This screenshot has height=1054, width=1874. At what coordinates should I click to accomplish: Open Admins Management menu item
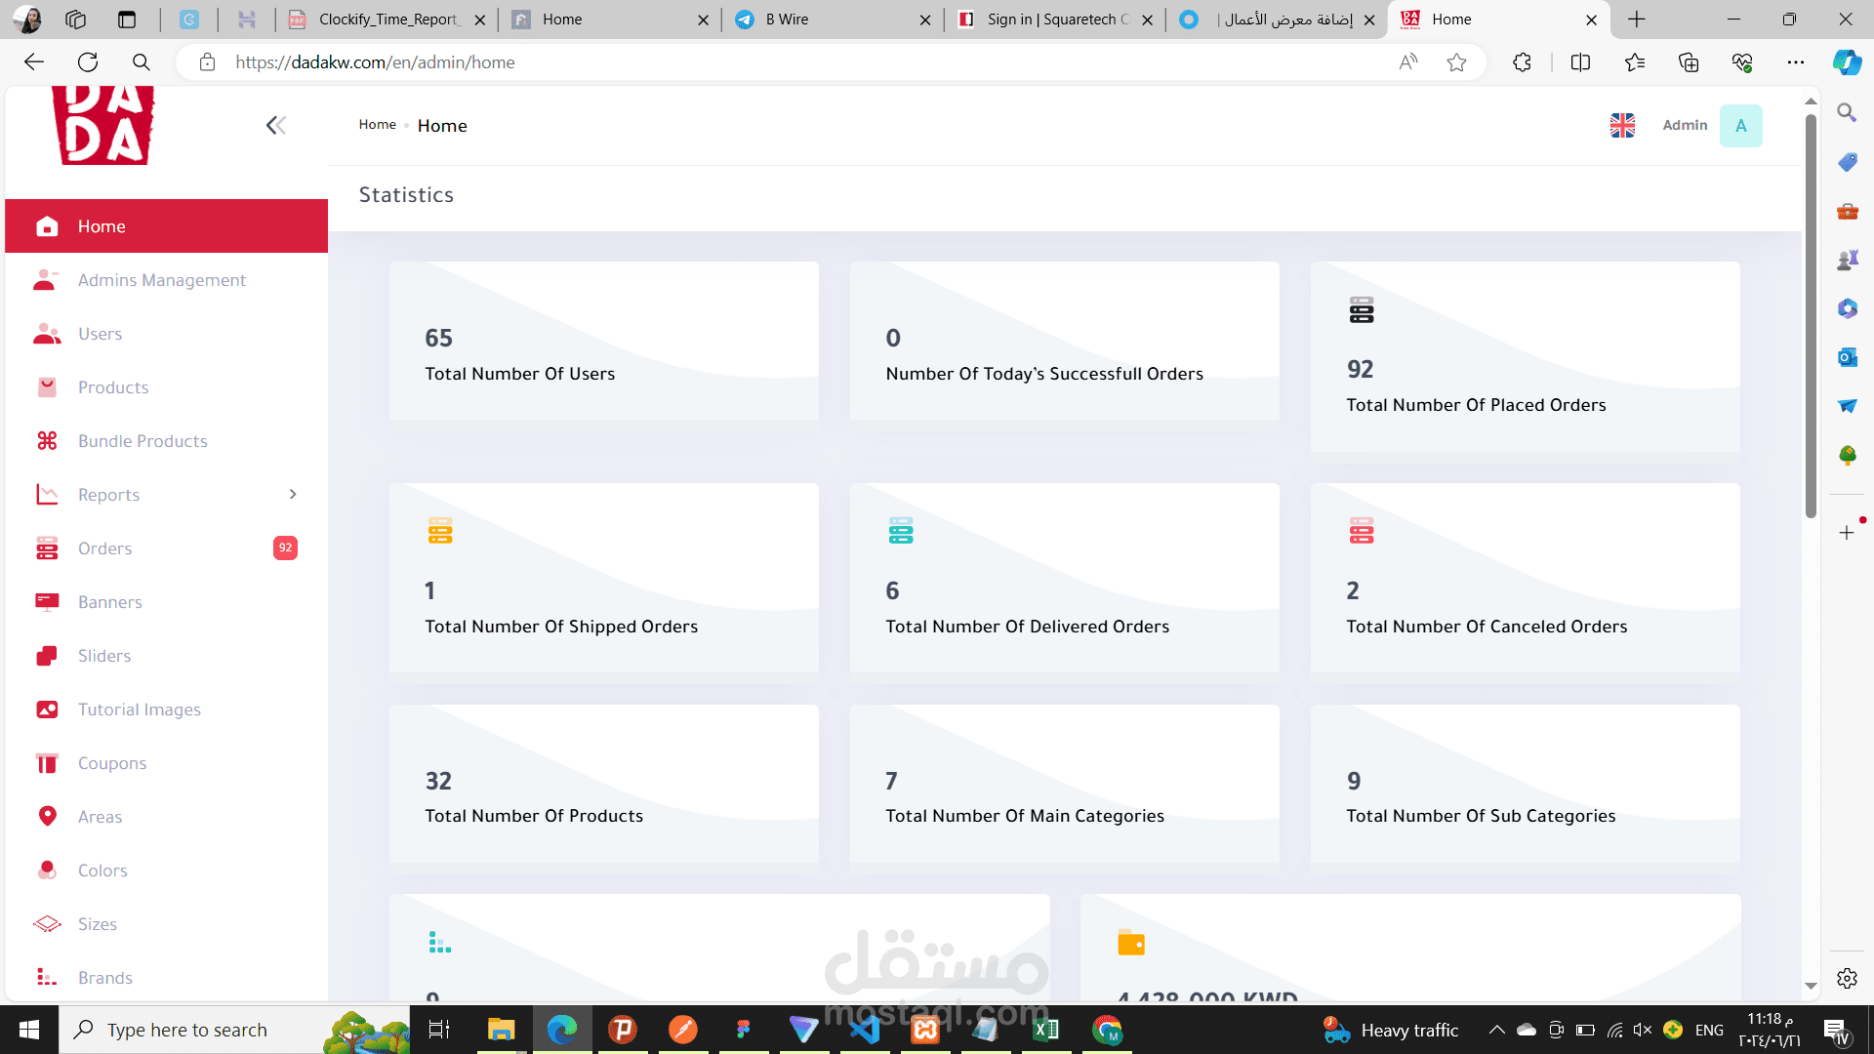[x=162, y=280]
